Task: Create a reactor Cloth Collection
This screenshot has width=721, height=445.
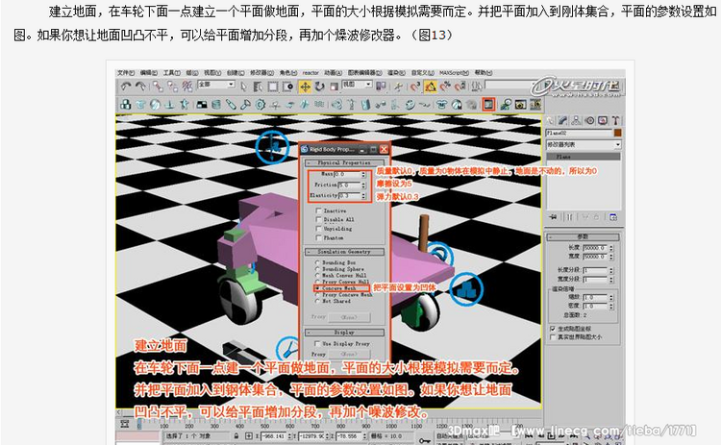Action: pyautogui.click(x=140, y=105)
